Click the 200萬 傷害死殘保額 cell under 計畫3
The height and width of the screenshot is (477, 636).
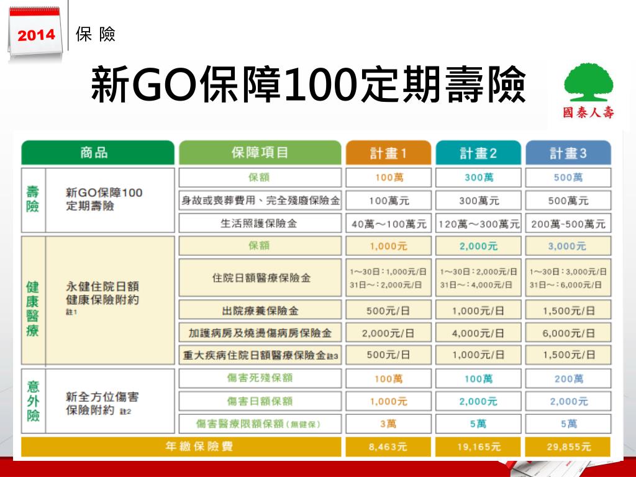click(x=568, y=378)
